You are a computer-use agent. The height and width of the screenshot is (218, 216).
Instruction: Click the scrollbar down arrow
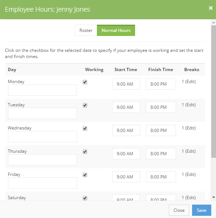(x=213, y=197)
